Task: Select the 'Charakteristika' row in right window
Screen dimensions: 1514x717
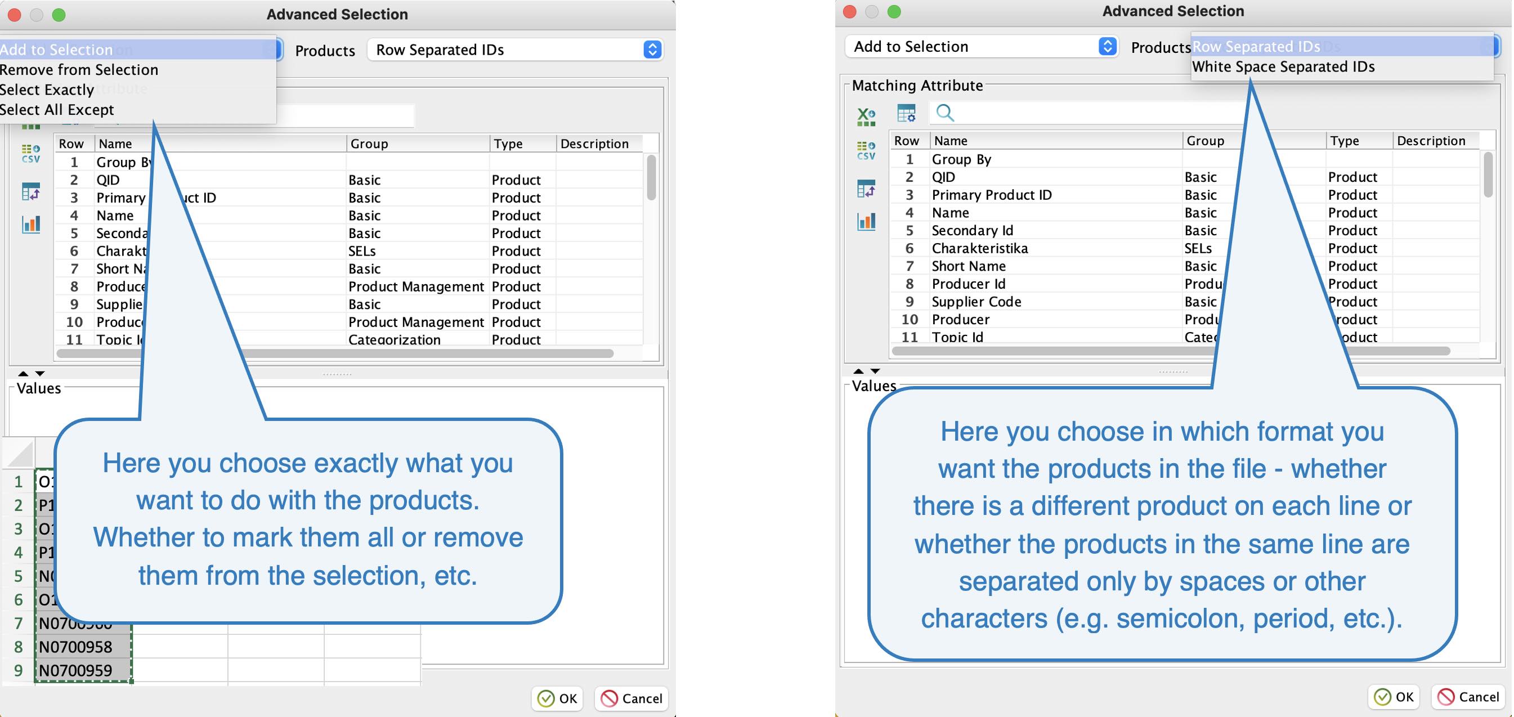Action: pos(1184,248)
